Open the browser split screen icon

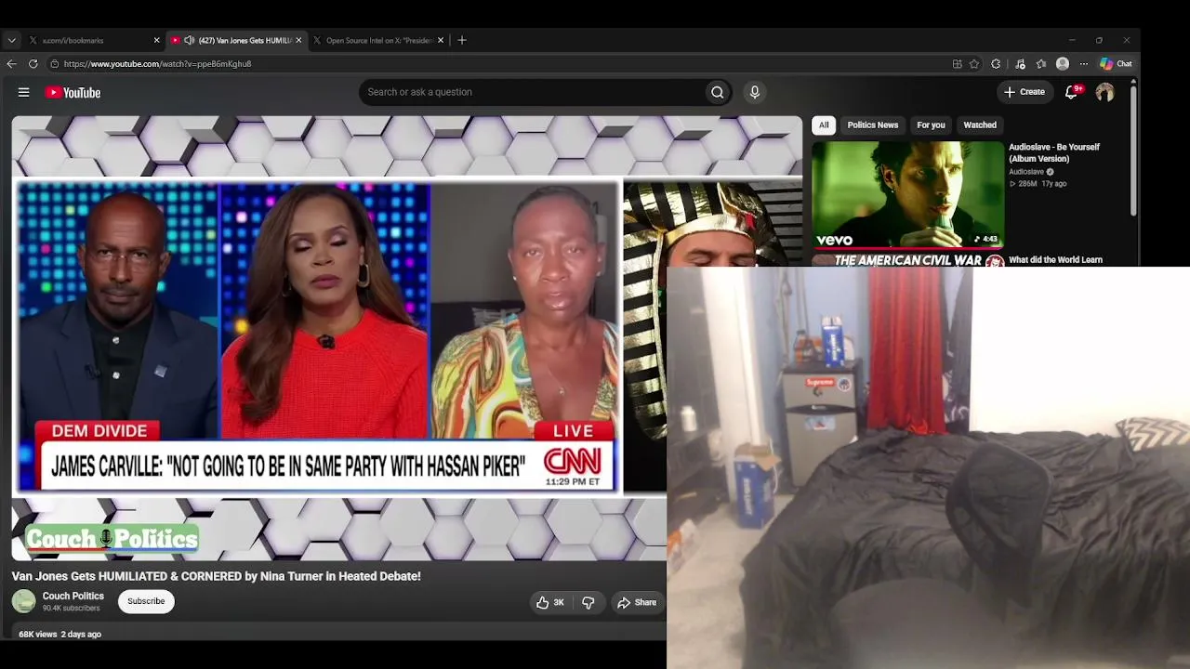click(x=957, y=64)
